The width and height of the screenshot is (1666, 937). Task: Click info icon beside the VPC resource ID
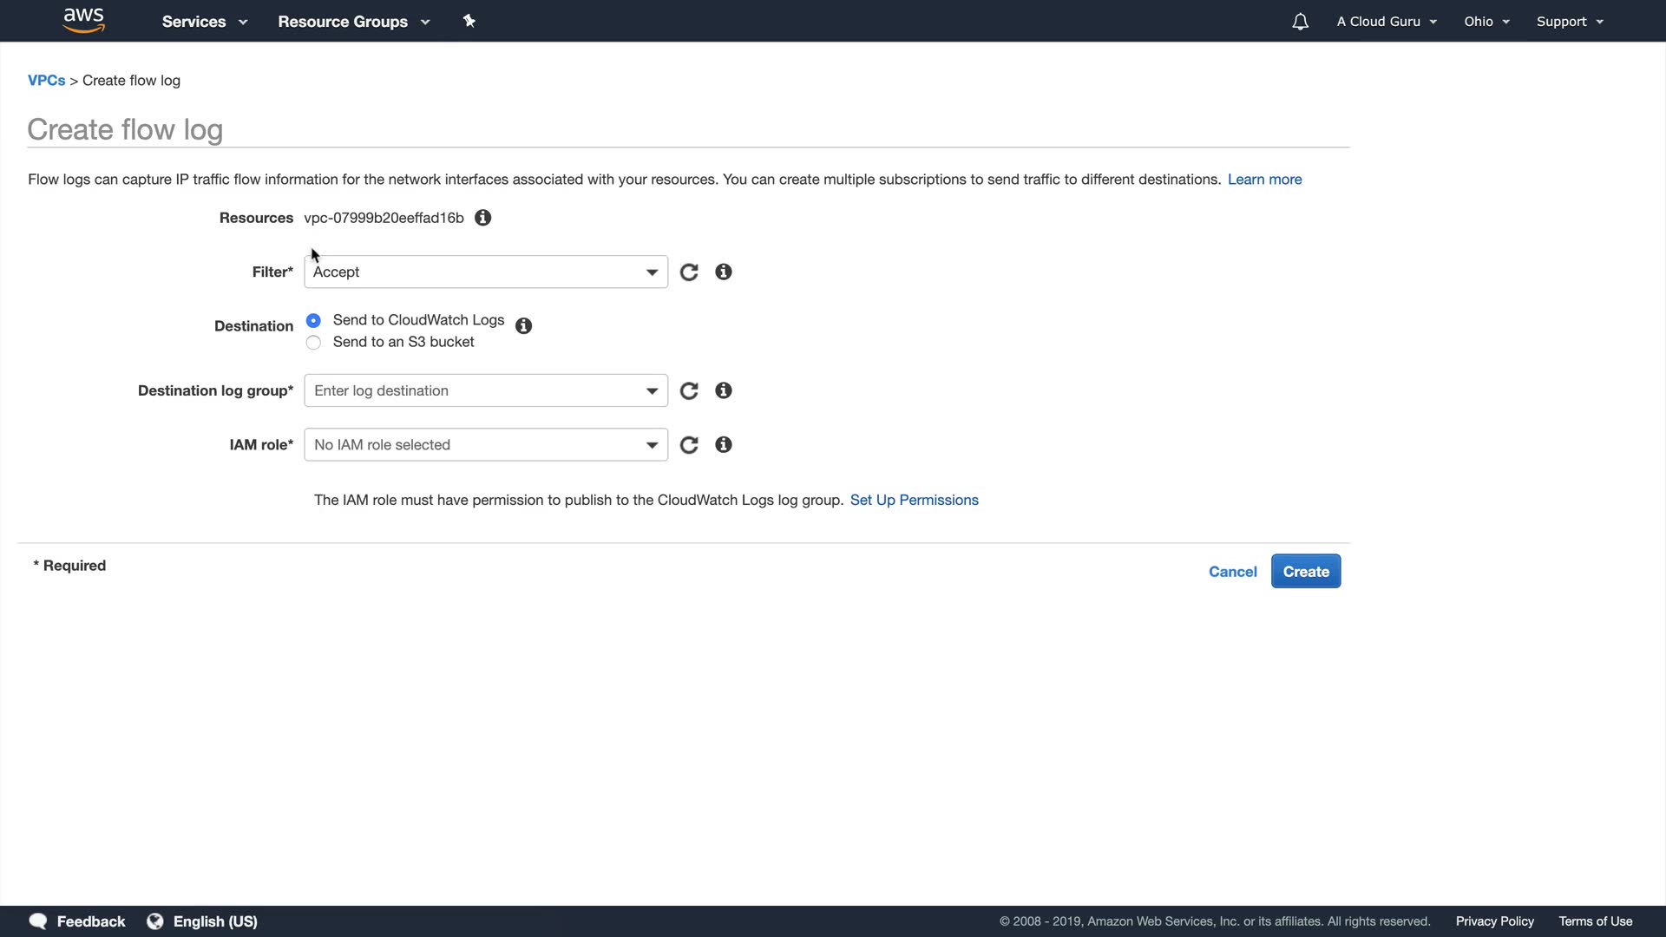coord(483,218)
